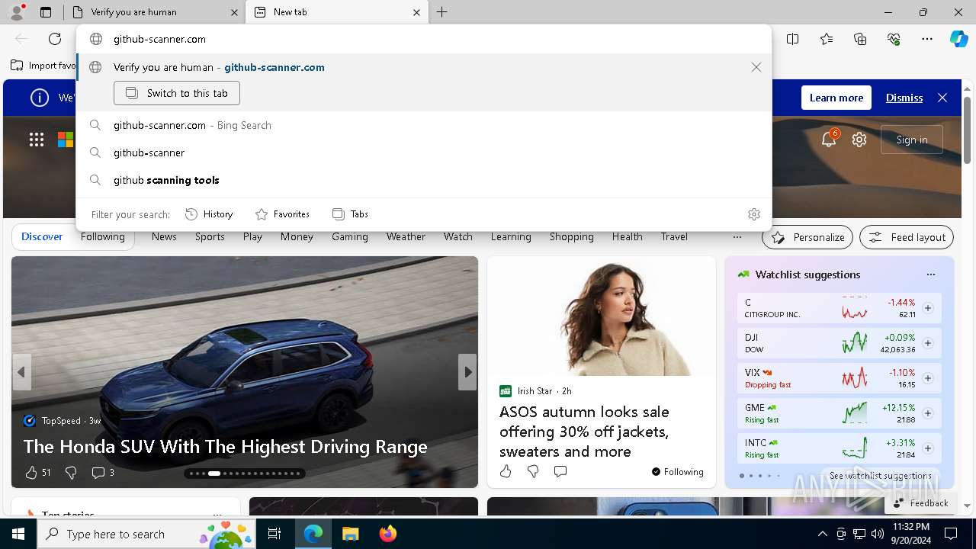Viewport: 976px width, 549px height.
Task: Click the address bar text field
Action: 424,39
